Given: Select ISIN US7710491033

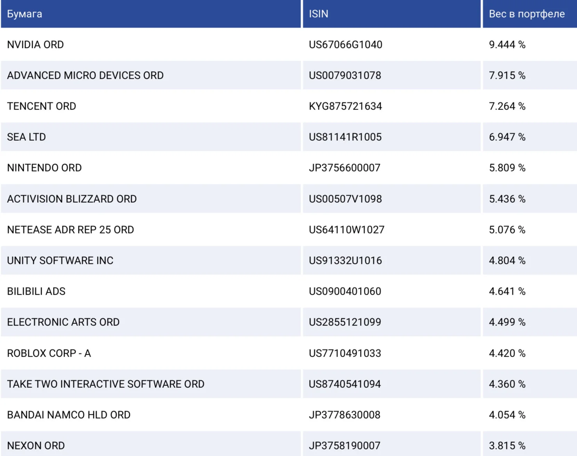Looking at the screenshot, I should tap(345, 353).
